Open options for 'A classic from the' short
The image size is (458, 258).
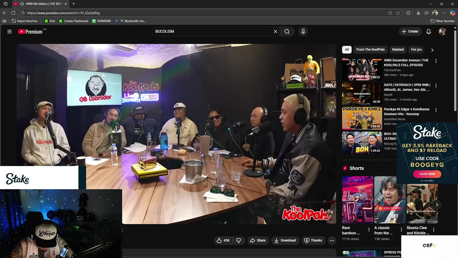pos(401,230)
